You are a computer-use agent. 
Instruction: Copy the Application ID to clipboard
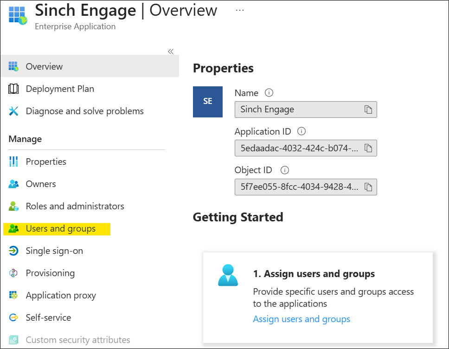pos(368,148)
